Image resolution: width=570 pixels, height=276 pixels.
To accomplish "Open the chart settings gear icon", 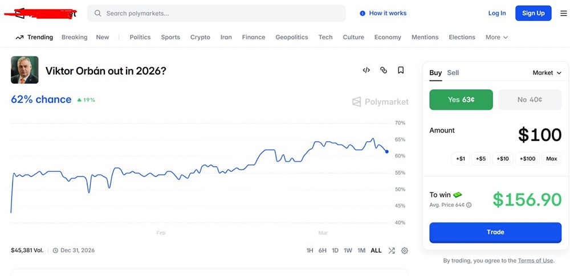I will 405,250.
